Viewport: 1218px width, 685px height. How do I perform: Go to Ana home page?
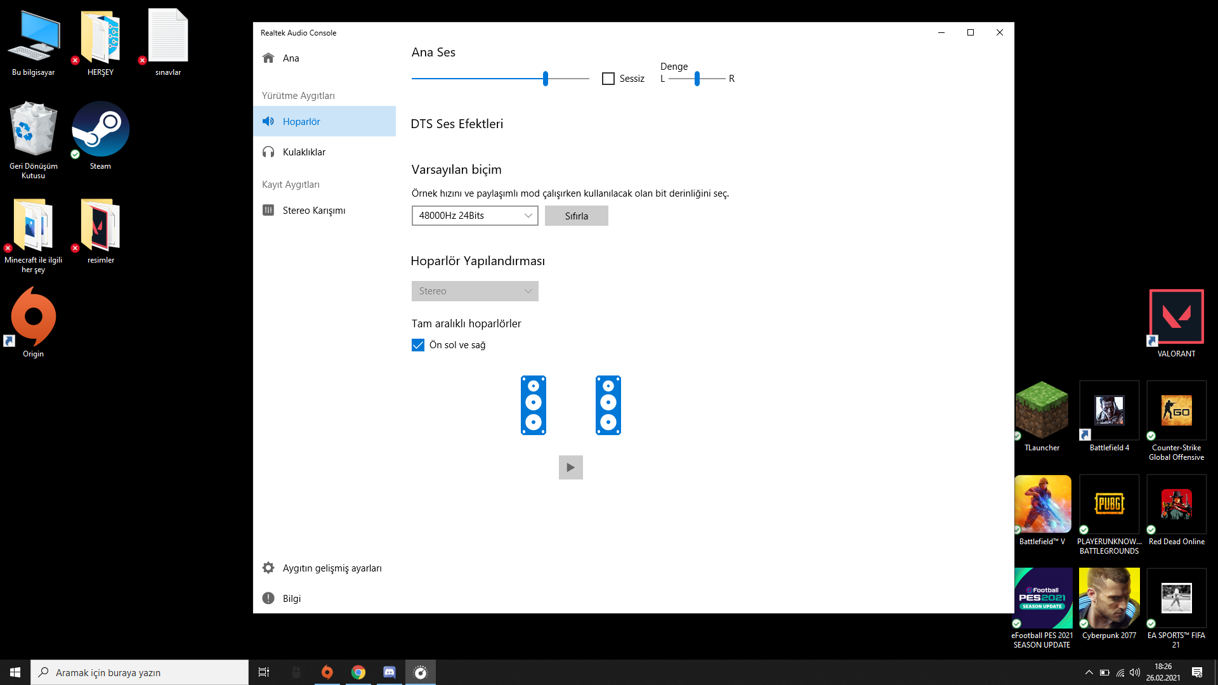point(291,58)
